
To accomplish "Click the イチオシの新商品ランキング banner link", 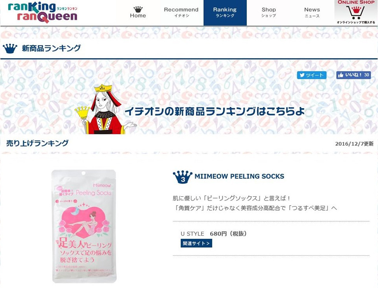I will [215, 111].
